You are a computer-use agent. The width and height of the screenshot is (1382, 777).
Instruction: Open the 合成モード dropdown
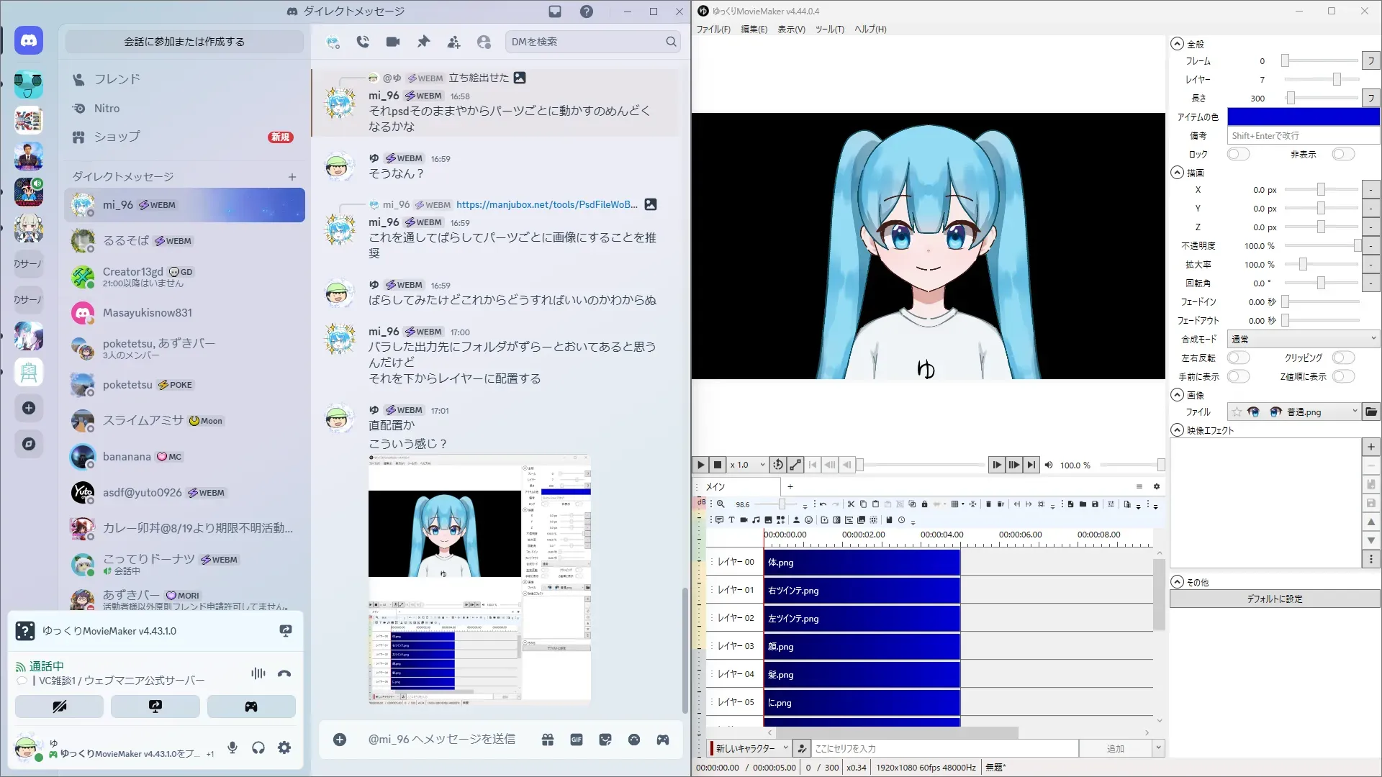point(1303,339)
